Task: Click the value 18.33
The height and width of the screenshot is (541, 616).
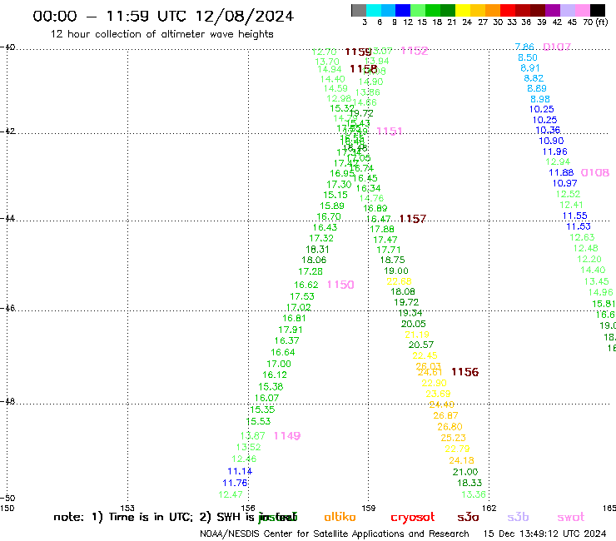Action: click(469, 483)
